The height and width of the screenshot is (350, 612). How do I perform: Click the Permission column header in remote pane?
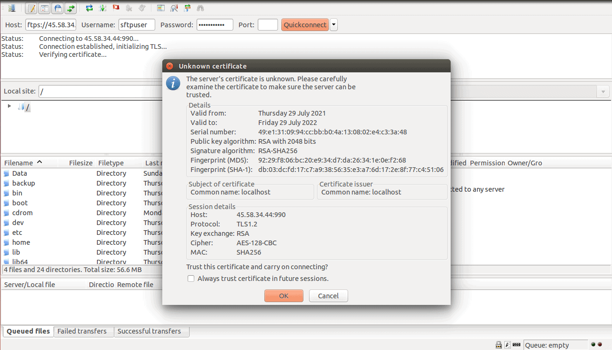[x=487, y=163]
